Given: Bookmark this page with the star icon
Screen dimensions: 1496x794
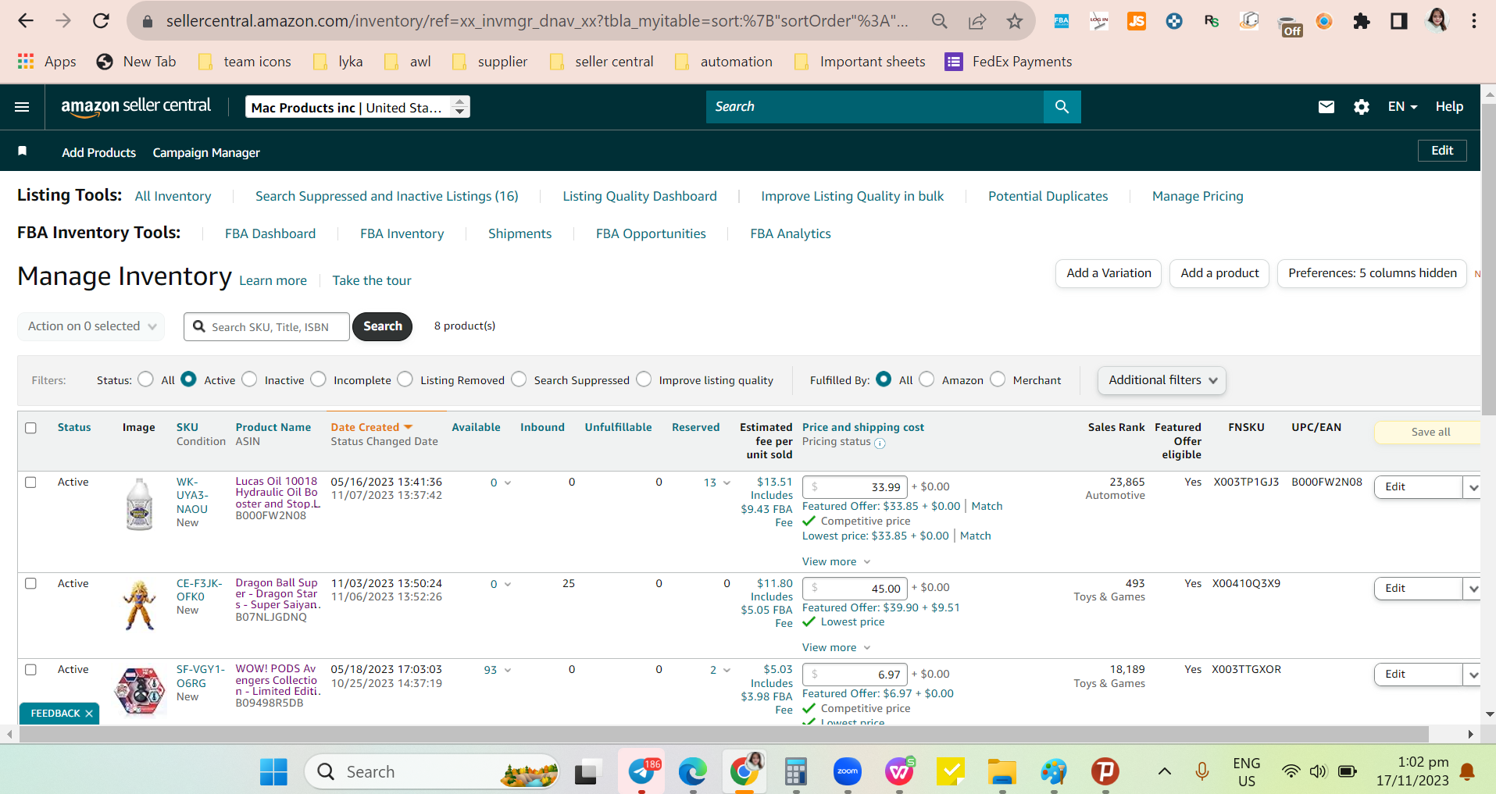Looking at the screenshot, I should (x=1014, y=21).
